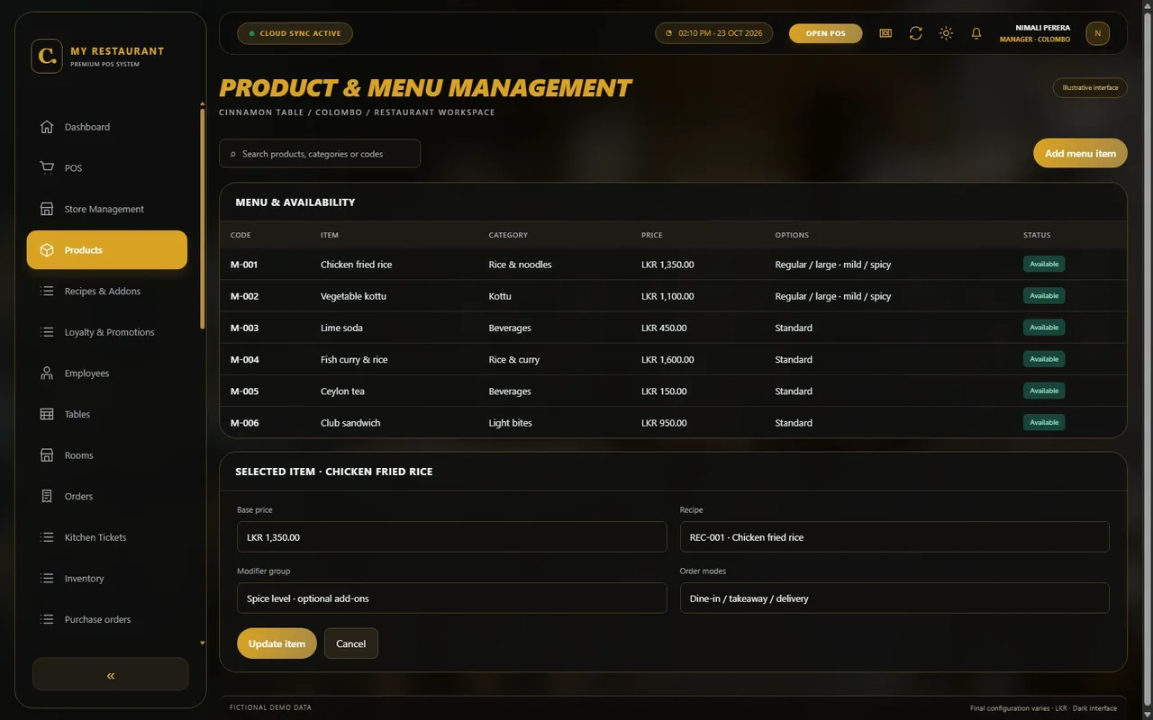The width and height of the screenshot is (1153, 720).
Task: Click the 'Club sandwich' item name
Action: (x=350, y=423)
